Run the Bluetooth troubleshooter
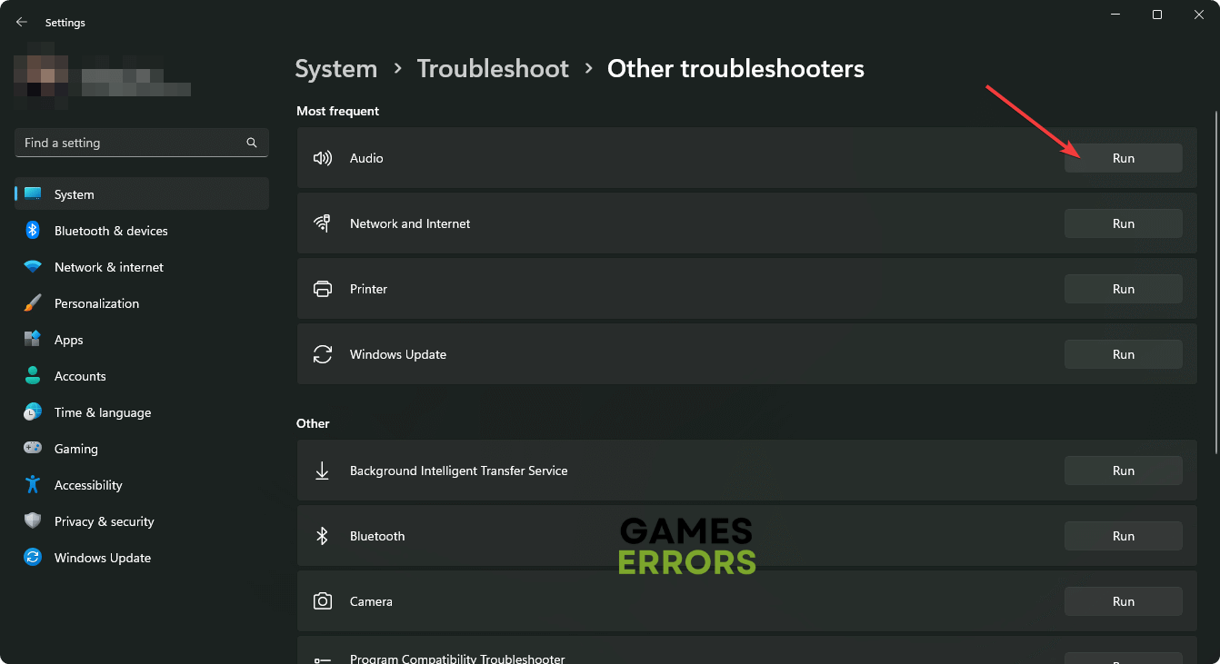Image resolution: width=1220 pixels, height=664 pixels. tap(1123, 536)
